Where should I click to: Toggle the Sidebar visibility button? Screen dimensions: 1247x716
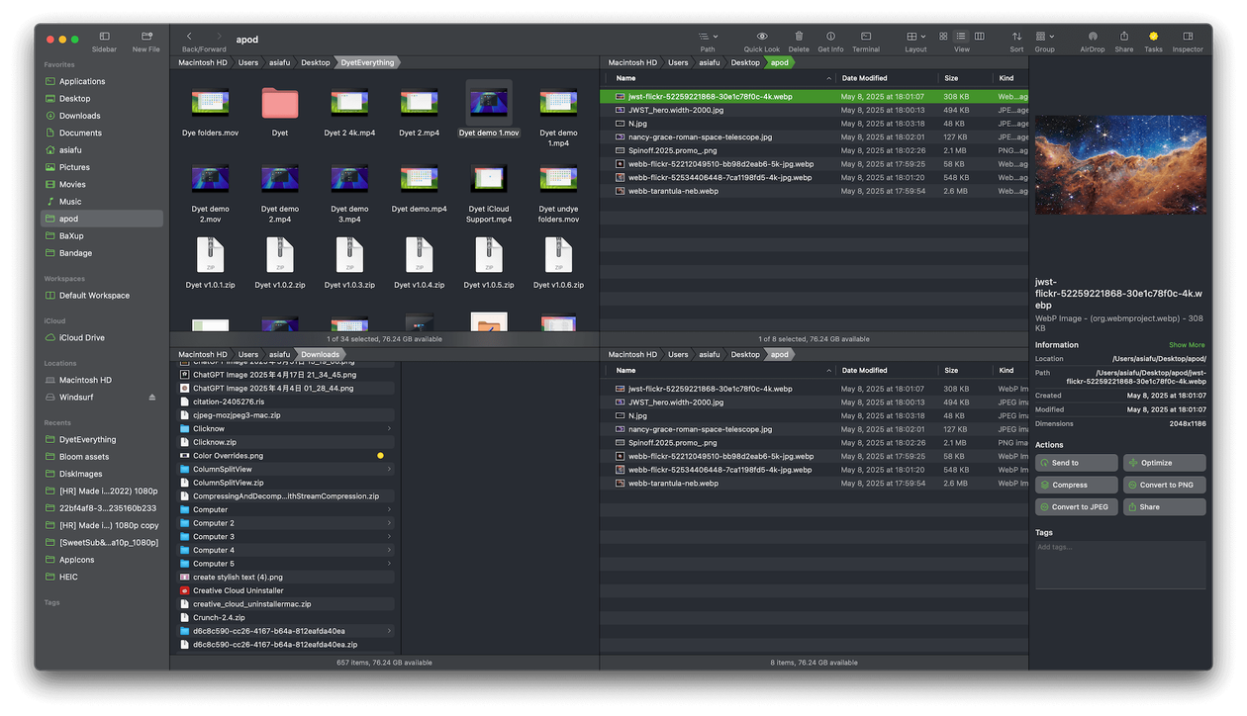click(x=104, y=38)
